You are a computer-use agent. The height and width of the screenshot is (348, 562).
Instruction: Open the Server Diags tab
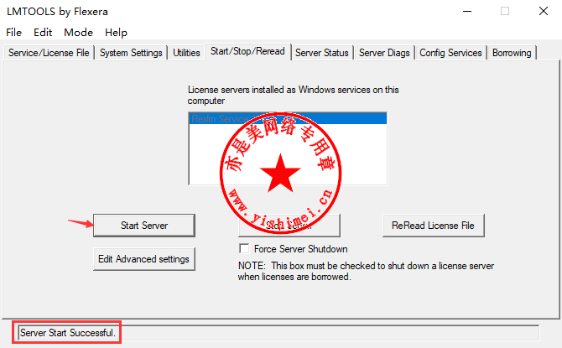(384, 53)
